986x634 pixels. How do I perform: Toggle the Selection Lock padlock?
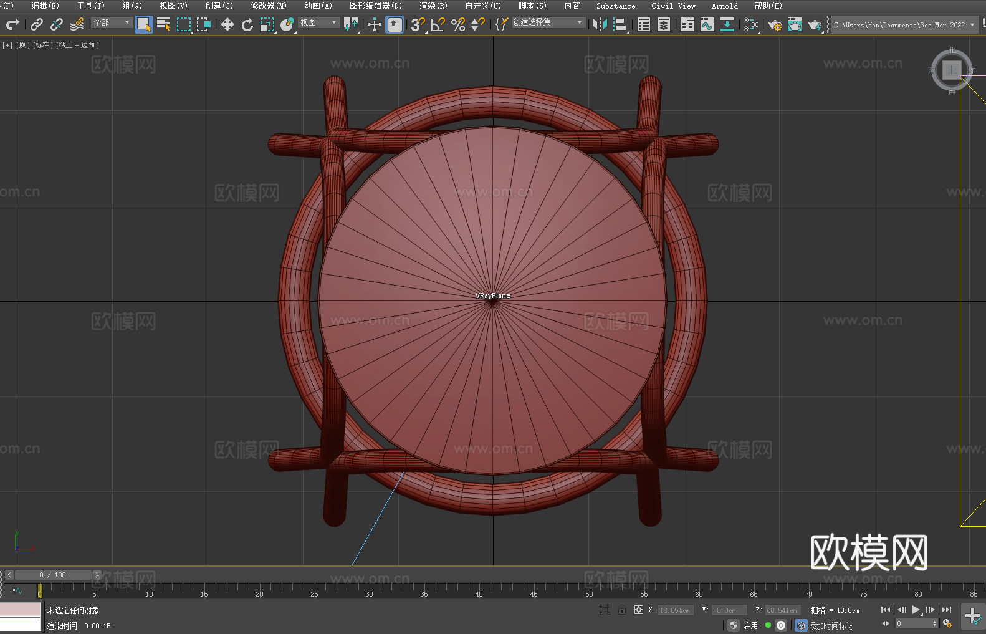pyautogui.click(x=622, y=610)
